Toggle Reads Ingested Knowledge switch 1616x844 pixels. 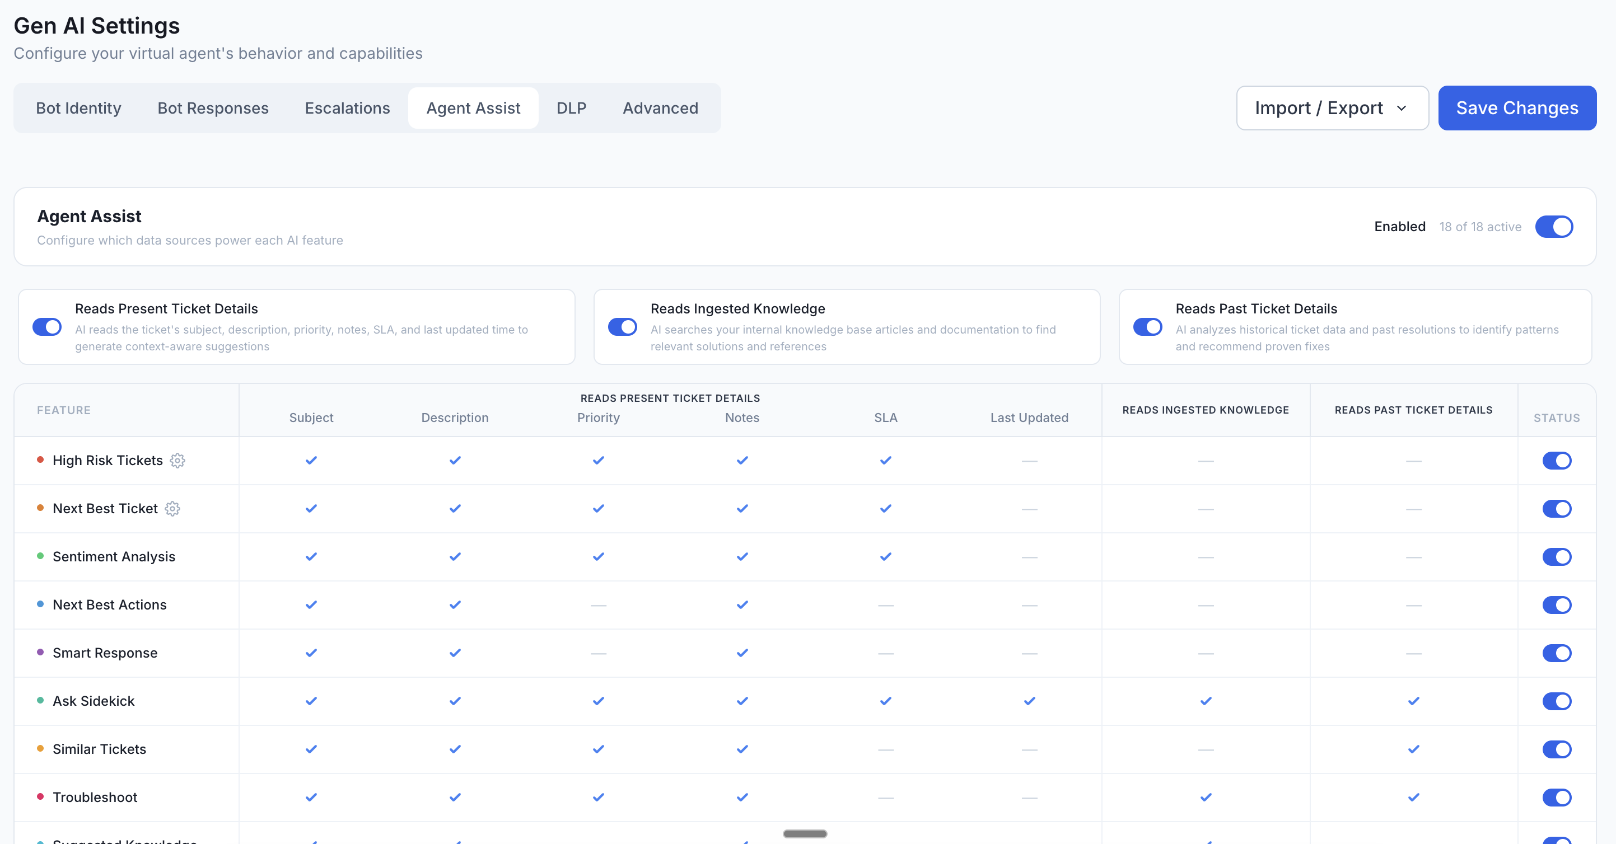pyautogui.click(x=622, y=327)
